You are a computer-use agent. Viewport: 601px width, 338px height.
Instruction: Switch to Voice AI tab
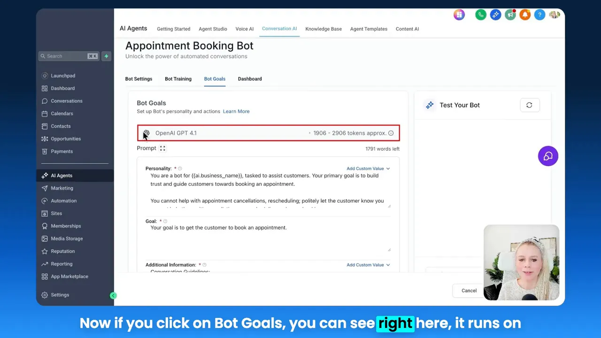(x=245, y=29)
